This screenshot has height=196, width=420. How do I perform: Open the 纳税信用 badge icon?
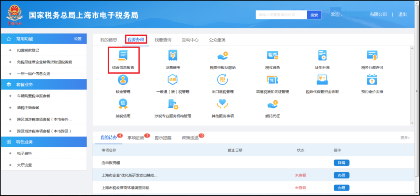point(123,104)
